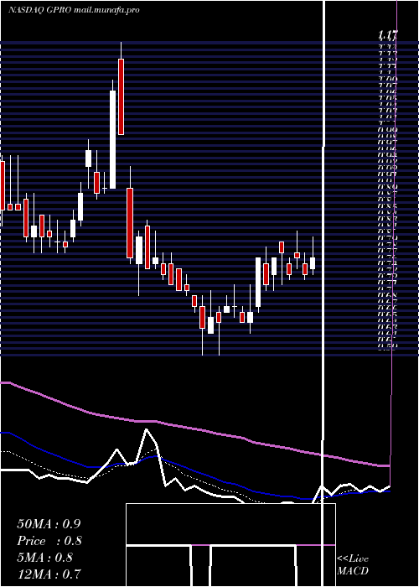Click the '50MA : 0.9' value
The width and height of the screenshot is (419, 587).
click(x=49, y=524)
